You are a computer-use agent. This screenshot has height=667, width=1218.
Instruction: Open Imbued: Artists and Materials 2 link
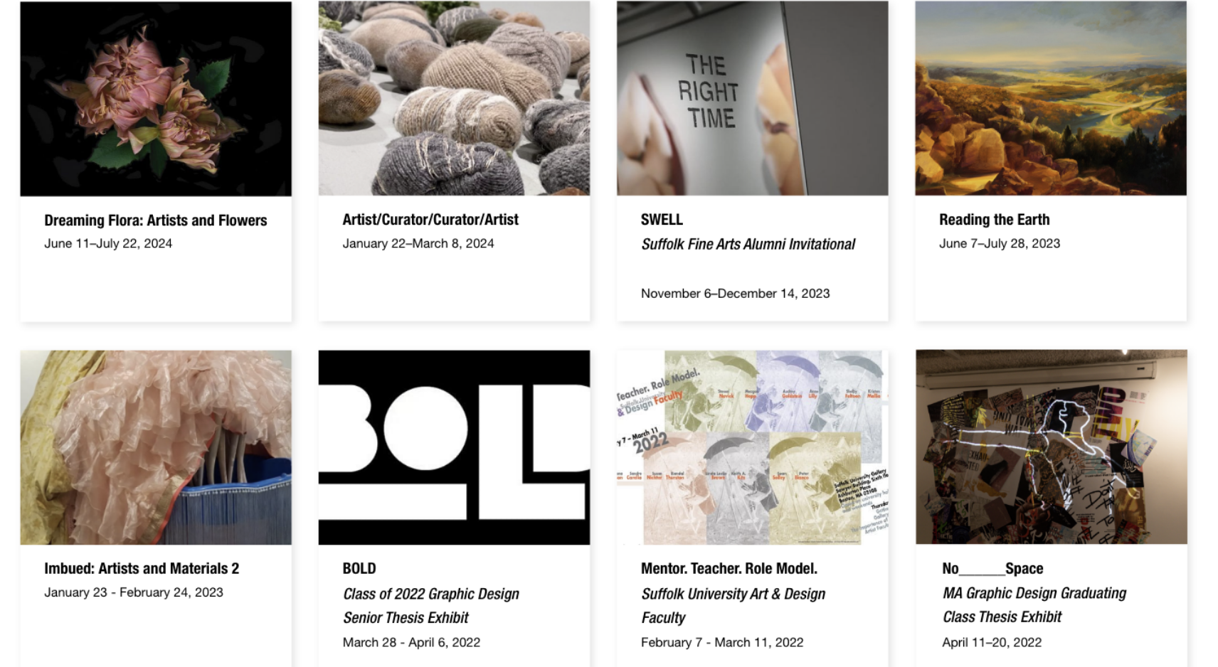142,569
